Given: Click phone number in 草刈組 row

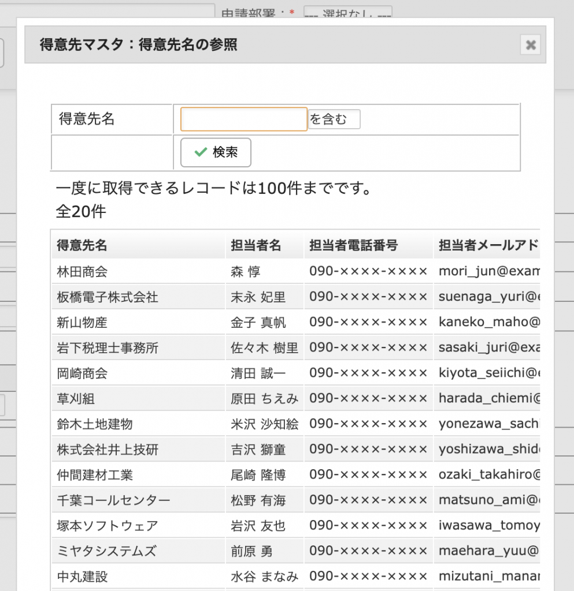Looking at the screenshot, I should pos(368,399).
